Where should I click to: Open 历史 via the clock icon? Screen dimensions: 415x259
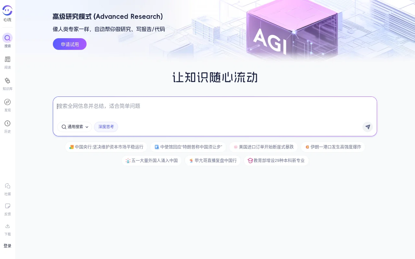pyautogui.click(x=7, y=124)
